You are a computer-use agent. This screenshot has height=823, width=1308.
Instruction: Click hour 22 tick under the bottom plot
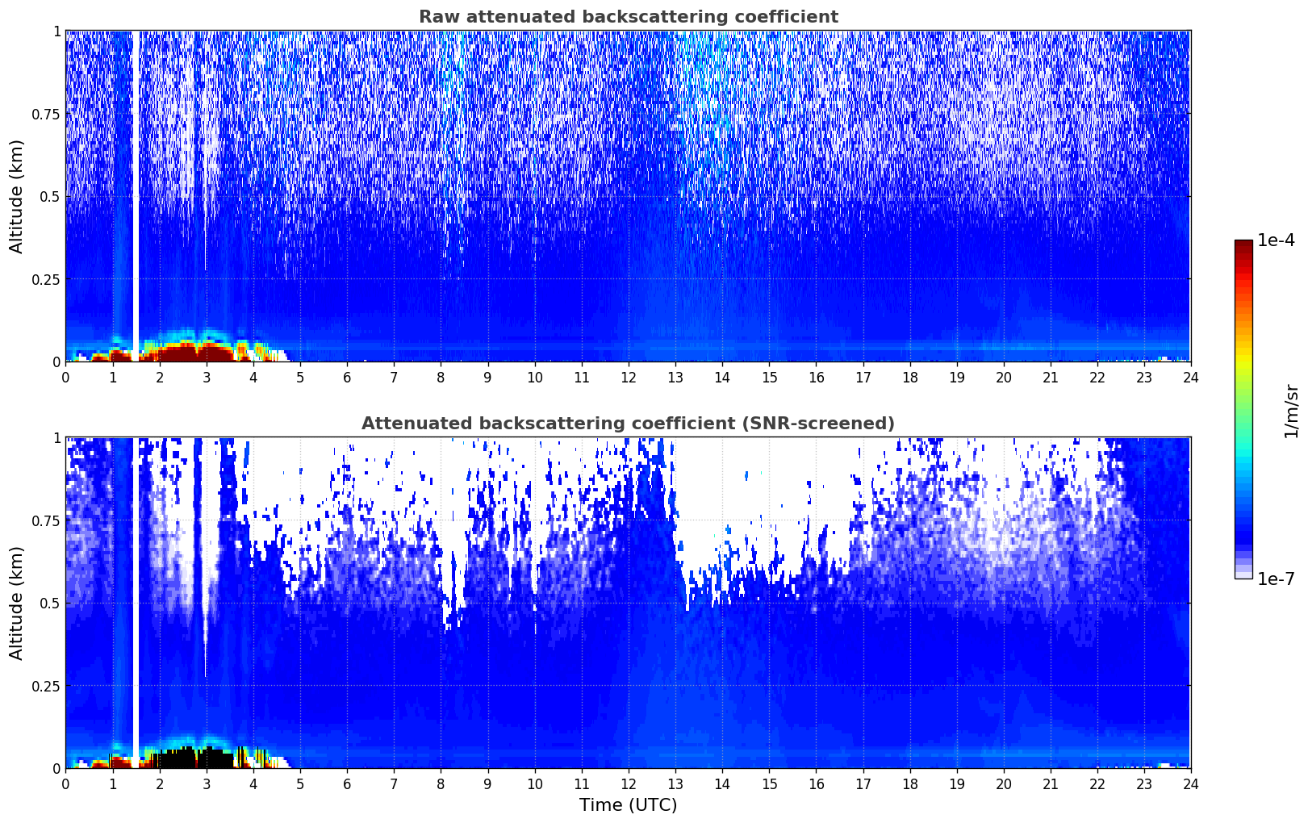(x=1097, y=783)
